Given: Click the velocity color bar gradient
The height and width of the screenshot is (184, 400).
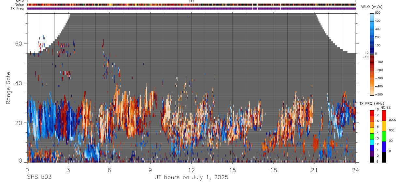Looking at the screenshot, I should (372, 54).
